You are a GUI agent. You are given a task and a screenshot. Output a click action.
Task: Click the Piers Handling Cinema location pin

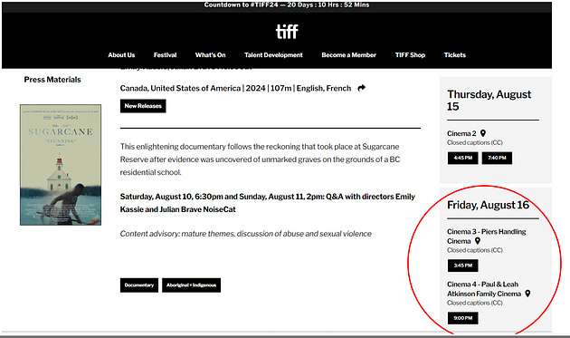click(478, 241)
